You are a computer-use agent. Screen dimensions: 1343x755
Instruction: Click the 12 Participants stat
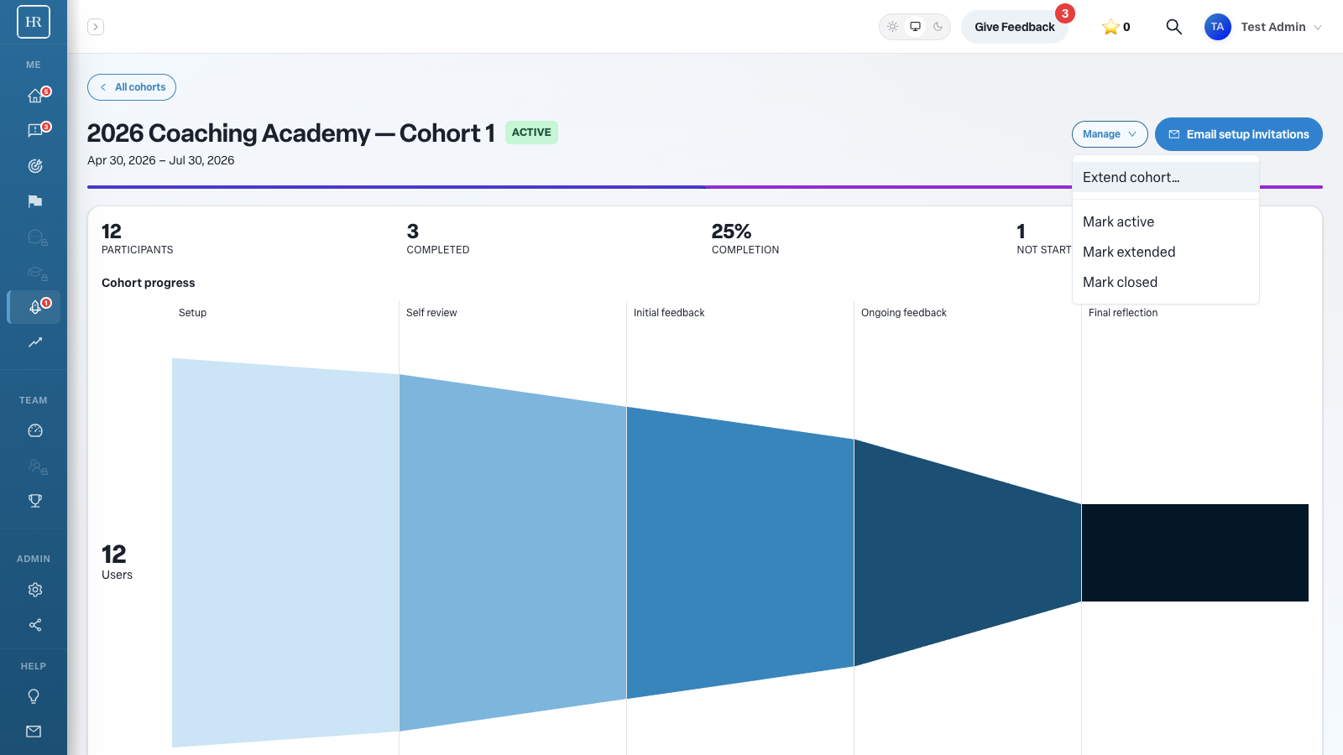(138, 238)
